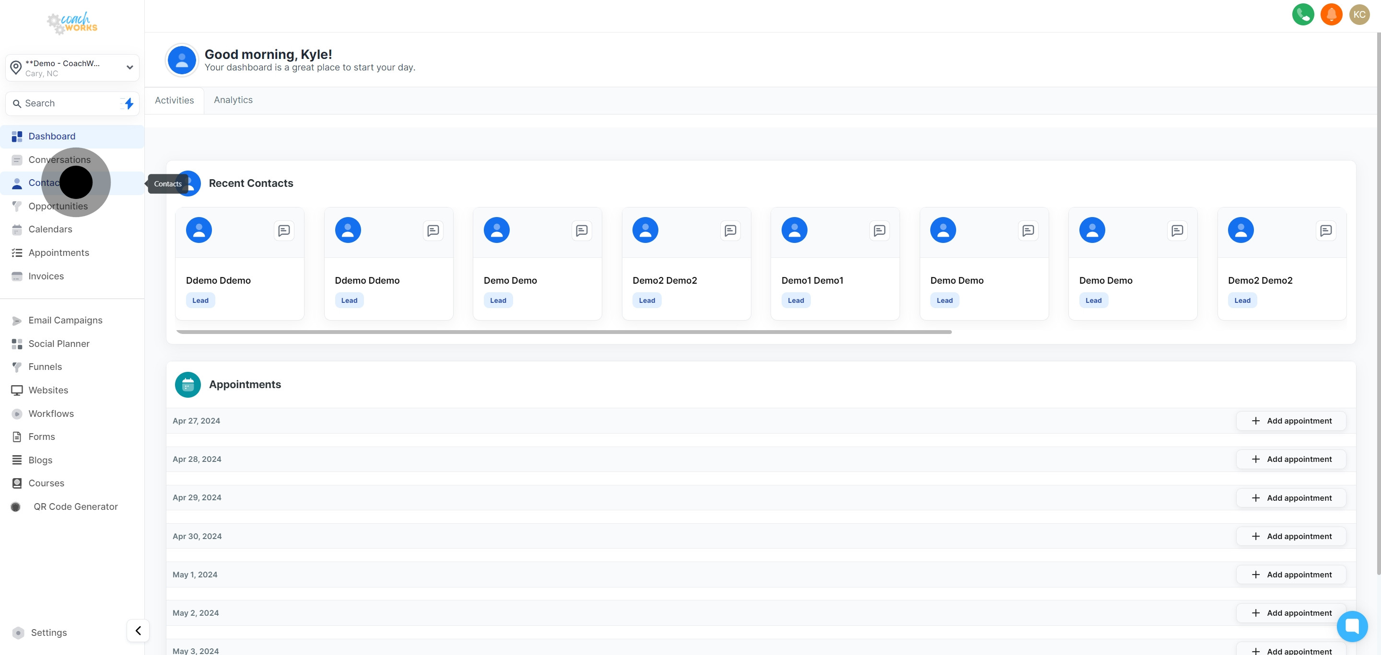This screenshot has height=655, width=1381.
Task: Switch to the Analytics tab
Action: pos(233,100)
